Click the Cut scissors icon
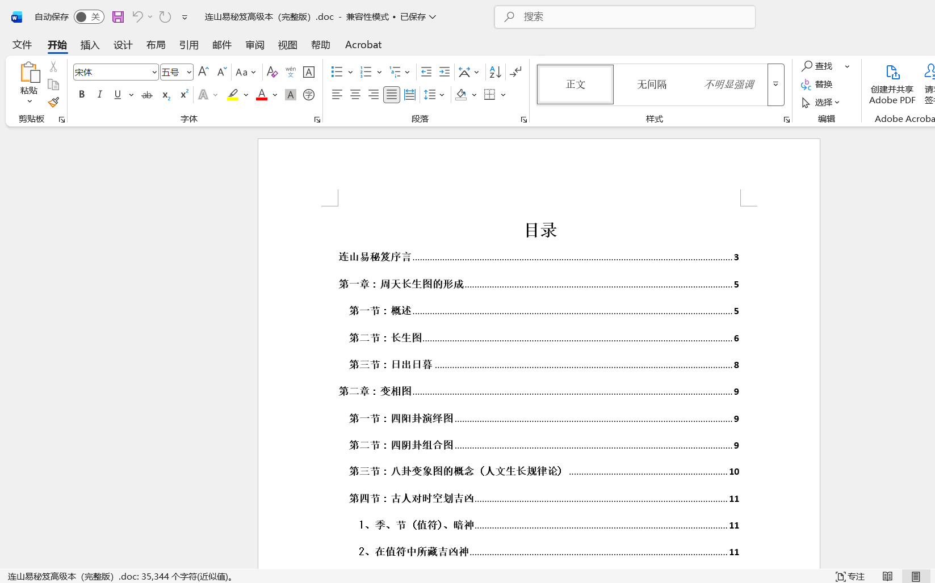 click(x=53, y=67)
